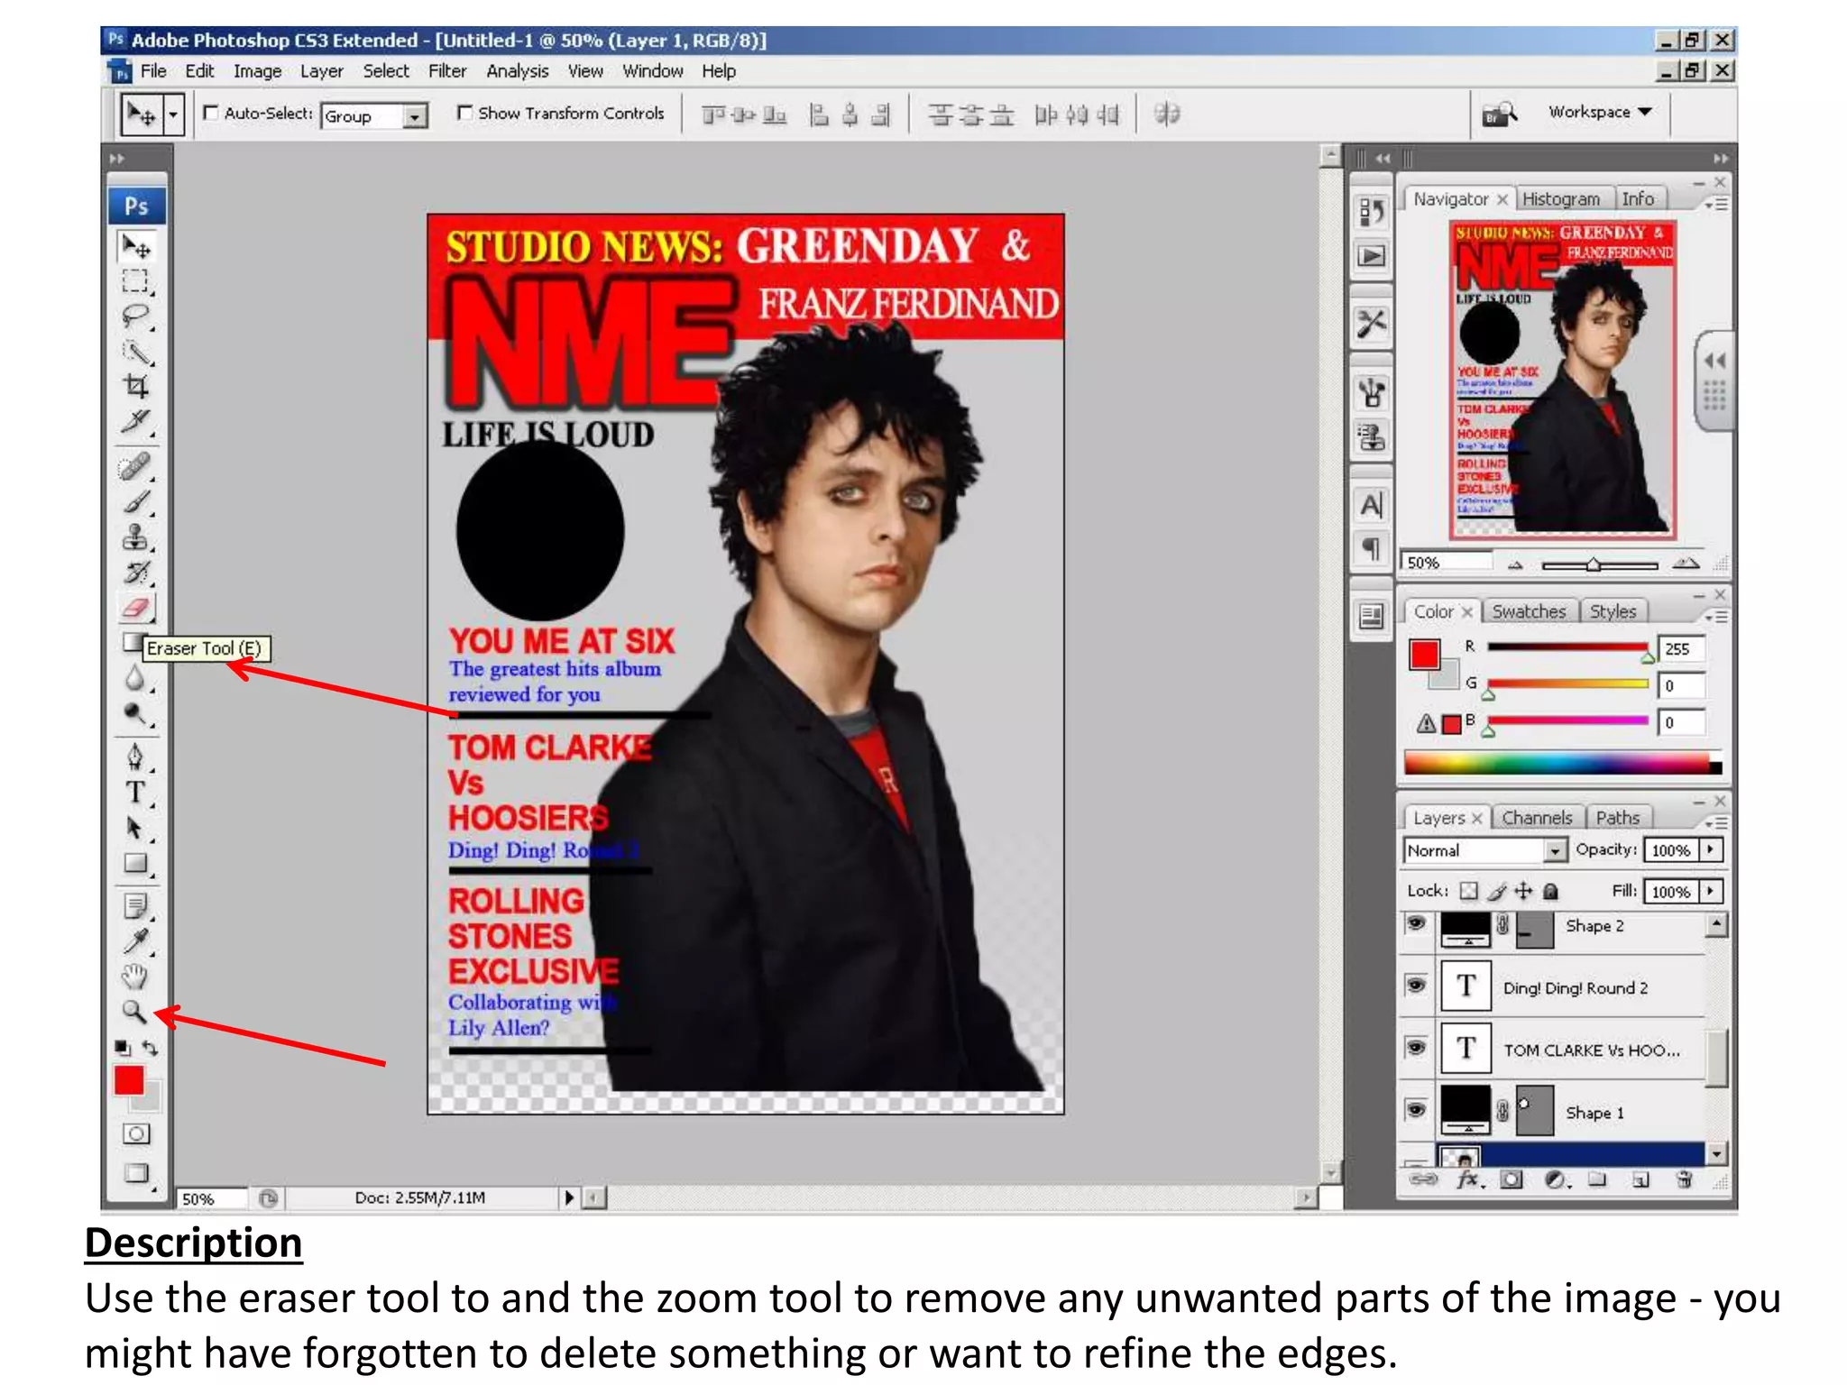Select the Magic Wand tool
The height and width of the screenshot is (1385, 1847).
135,352
